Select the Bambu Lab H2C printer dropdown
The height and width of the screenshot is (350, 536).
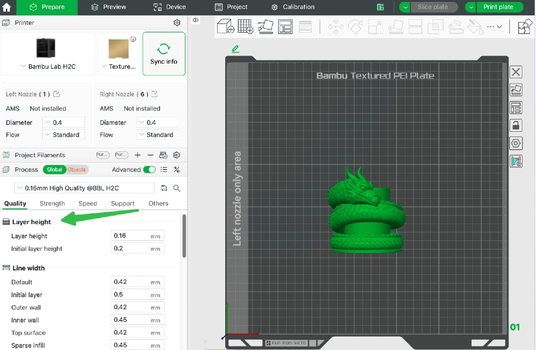pos(48,54)
